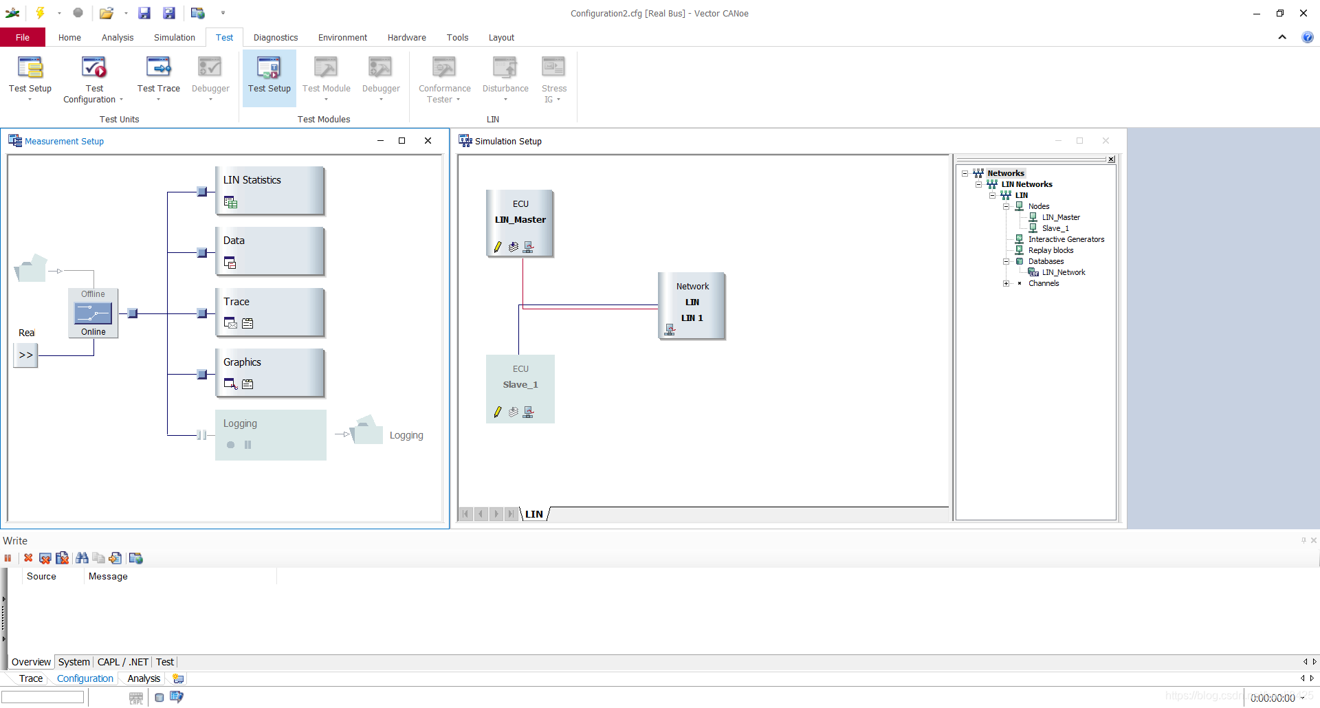Click the database icon in status bar
Screen dimensions: 1320x708
pos(159,697)
